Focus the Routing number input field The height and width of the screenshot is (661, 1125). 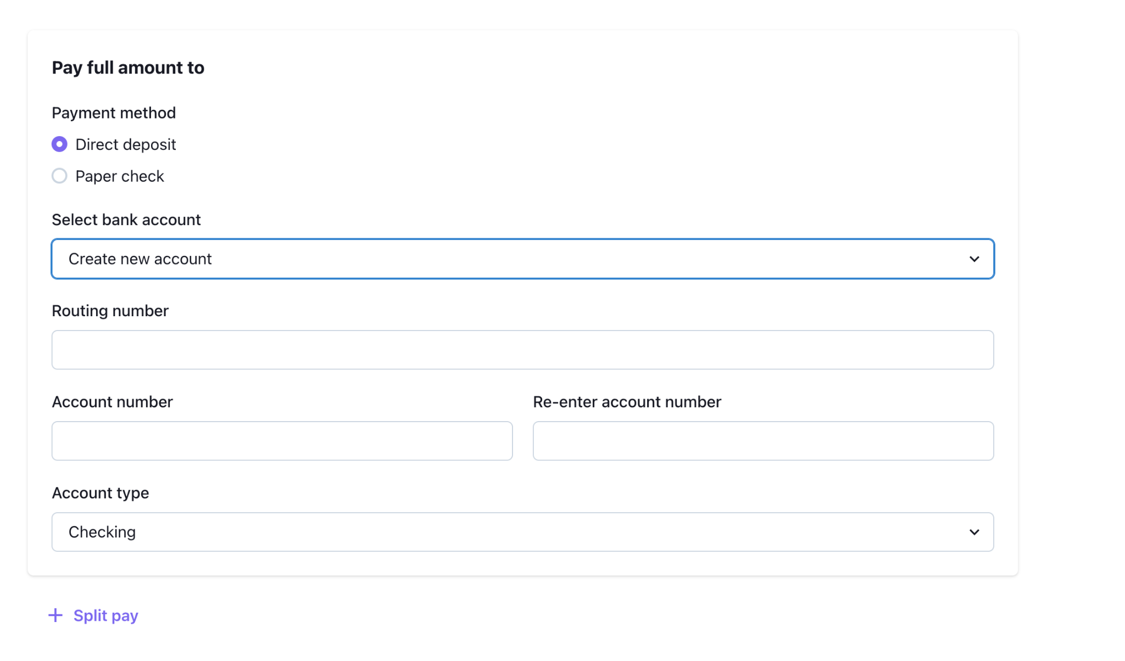pos(522,350)
